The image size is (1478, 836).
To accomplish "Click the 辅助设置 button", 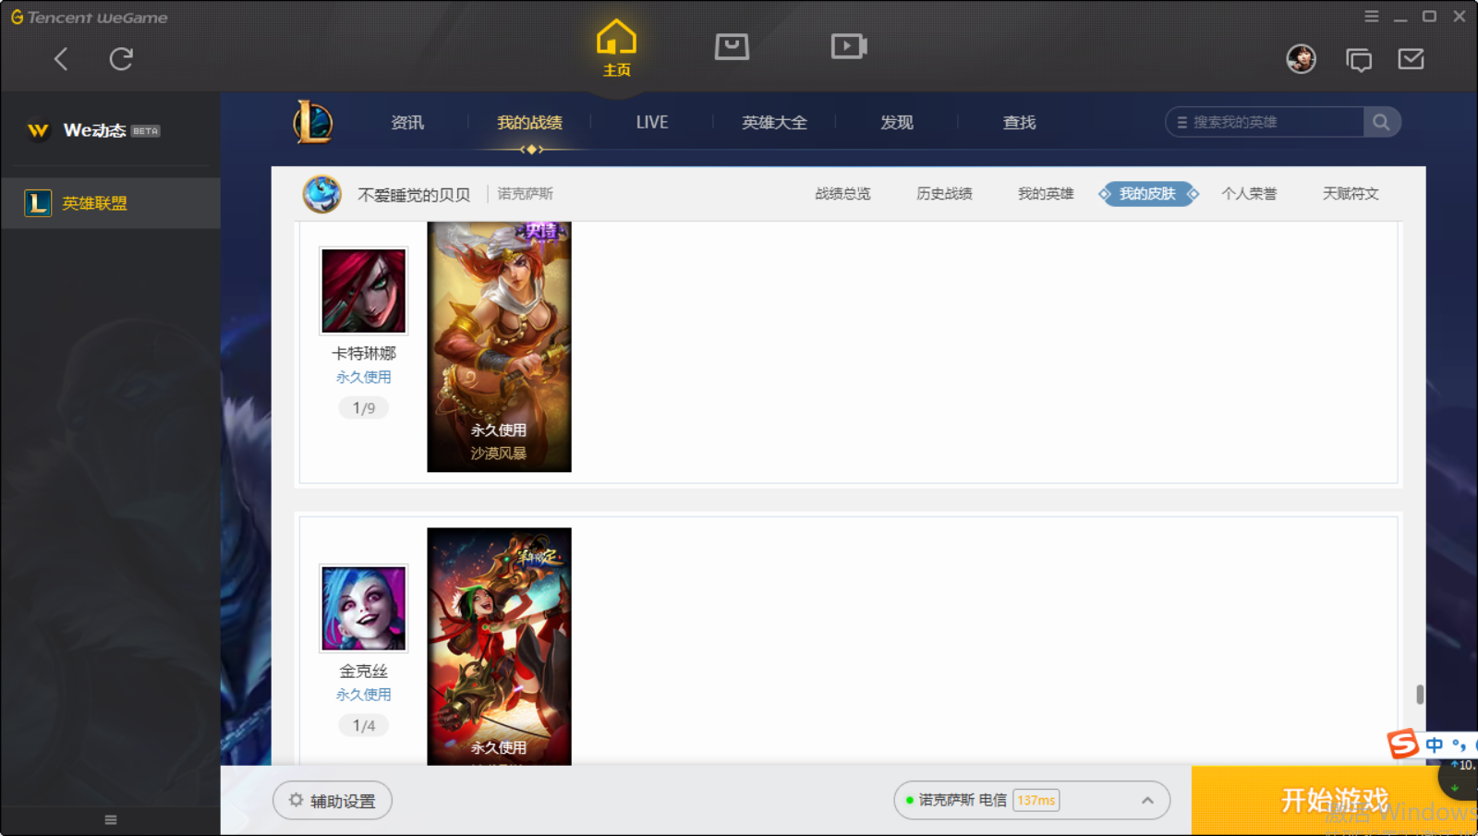I will point(333,801).
